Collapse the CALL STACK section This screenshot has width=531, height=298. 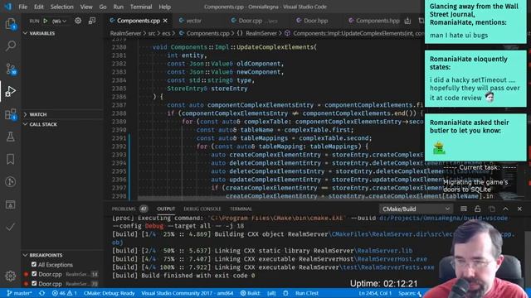(x=41, y=124)
